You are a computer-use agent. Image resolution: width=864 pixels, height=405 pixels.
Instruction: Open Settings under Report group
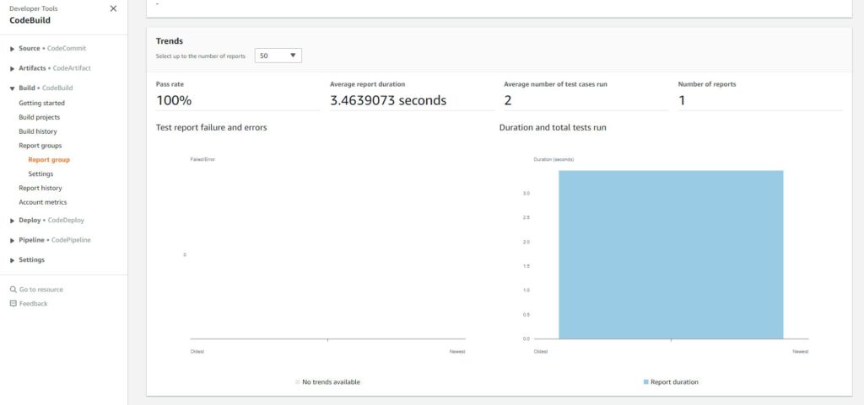(40, 173)
